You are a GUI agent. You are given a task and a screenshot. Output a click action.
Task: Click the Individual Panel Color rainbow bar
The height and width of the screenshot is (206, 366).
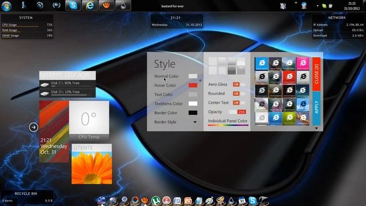point(228,125)
